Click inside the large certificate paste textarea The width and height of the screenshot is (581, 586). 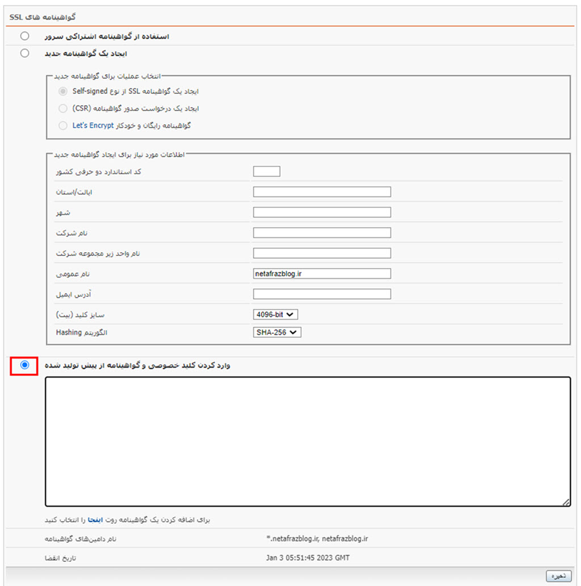coord(308,442)
